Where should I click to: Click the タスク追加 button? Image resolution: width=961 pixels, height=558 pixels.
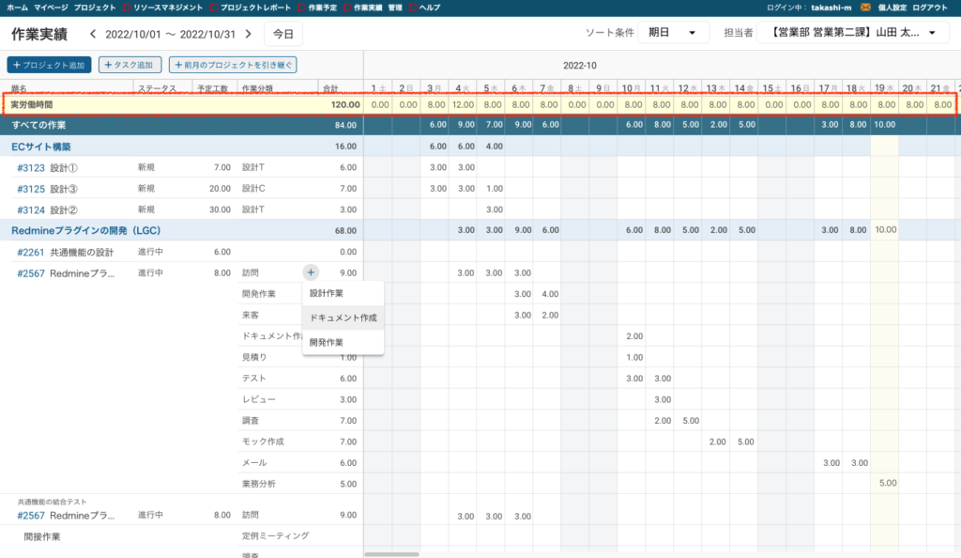[130, 65]
